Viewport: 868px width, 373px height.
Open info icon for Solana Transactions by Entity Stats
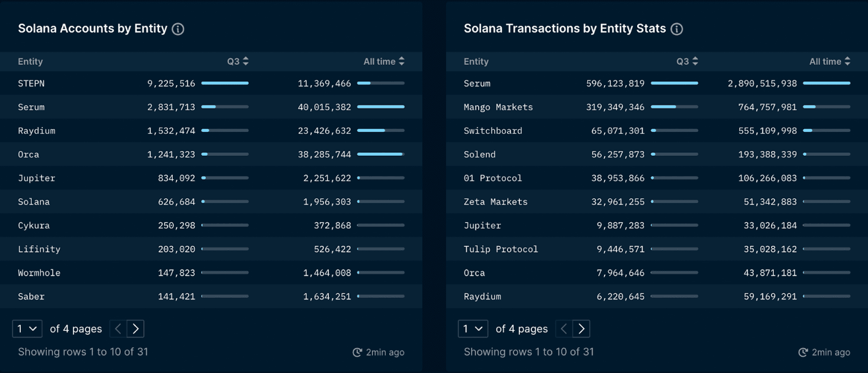click(x=677, y=29)
